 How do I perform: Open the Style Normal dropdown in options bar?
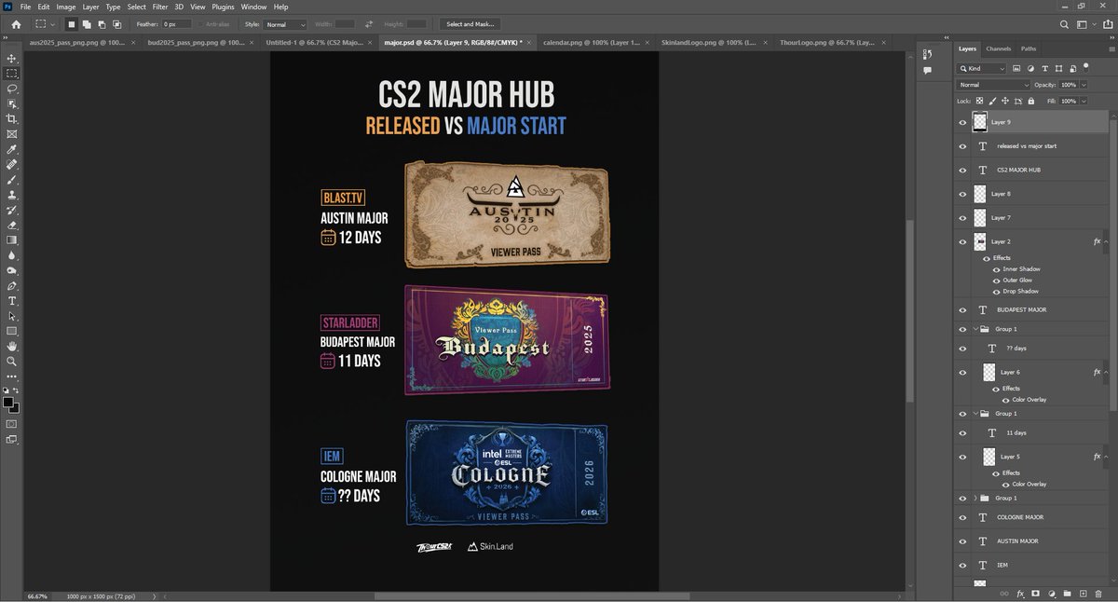[285, 24]
